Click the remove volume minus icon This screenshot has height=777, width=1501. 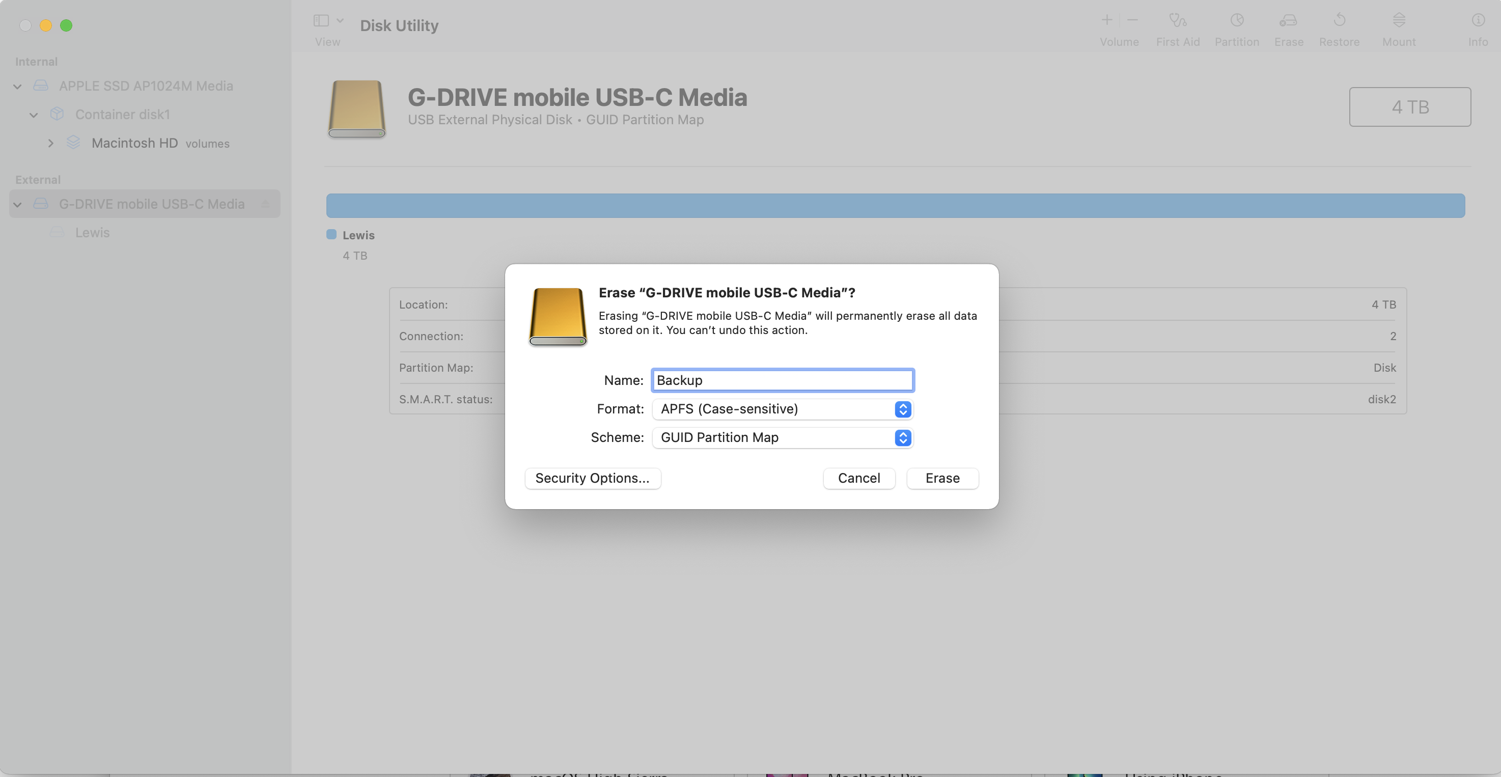(1132, 20)
